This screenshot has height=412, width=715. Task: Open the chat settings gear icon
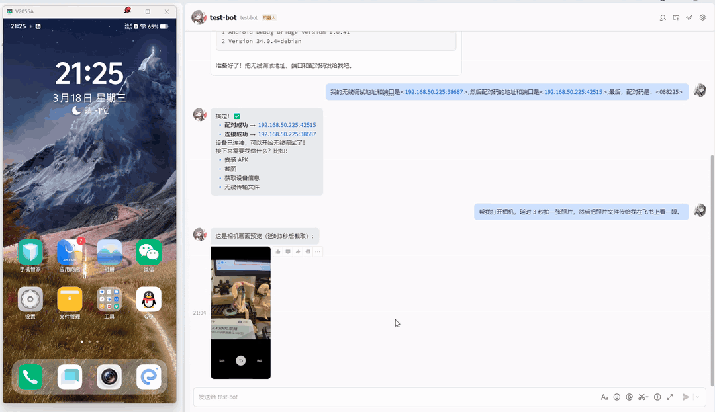702,18
